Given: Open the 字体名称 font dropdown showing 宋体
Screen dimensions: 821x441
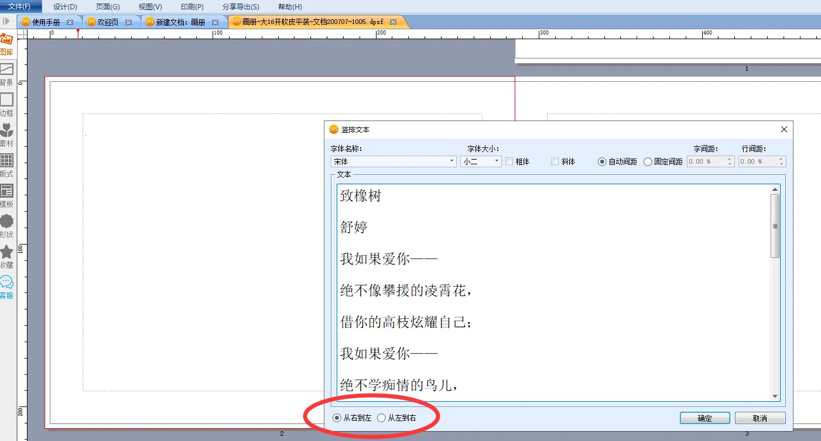Looking at the screenshot, I should [x=394, y=161].
